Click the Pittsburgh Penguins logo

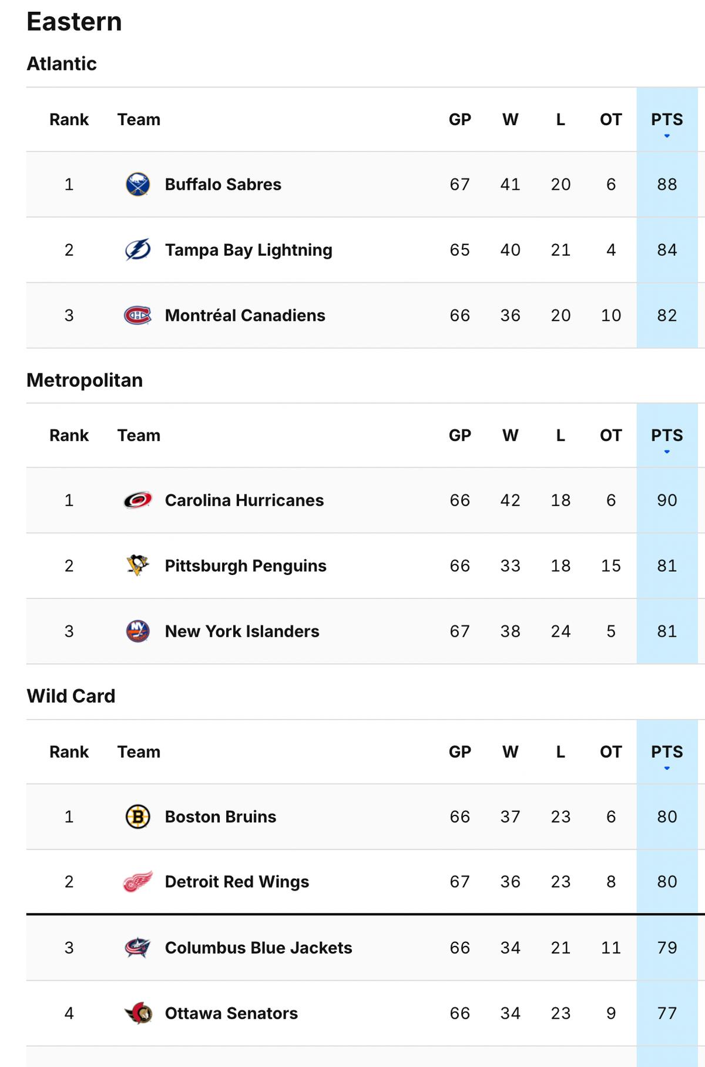coord(137,566)
